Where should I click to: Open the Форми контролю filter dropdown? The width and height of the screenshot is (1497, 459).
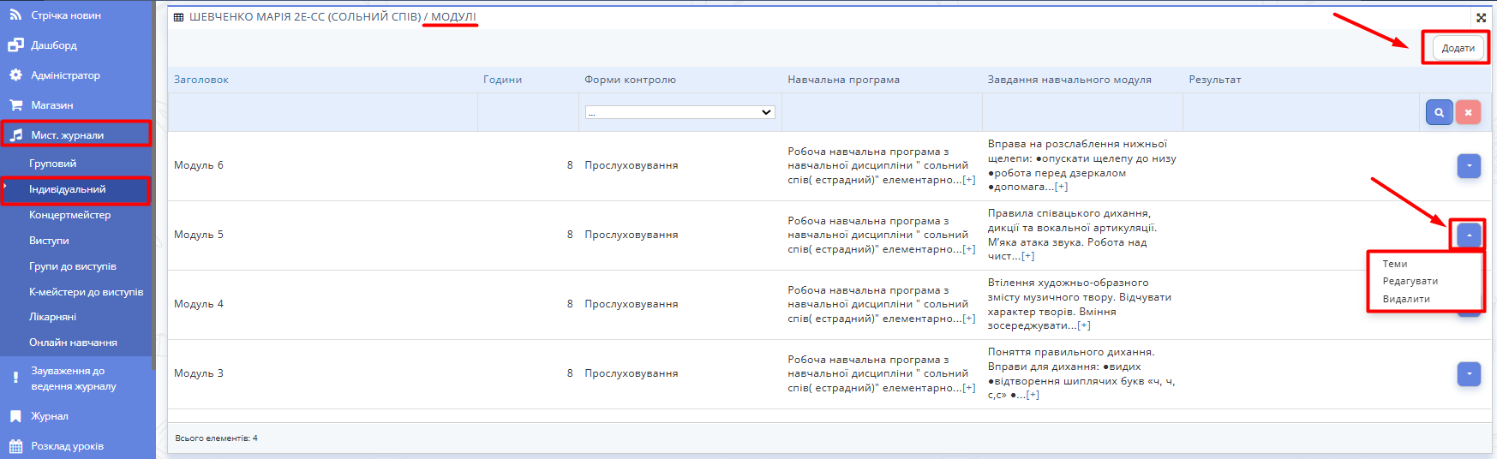click(680, 112)
